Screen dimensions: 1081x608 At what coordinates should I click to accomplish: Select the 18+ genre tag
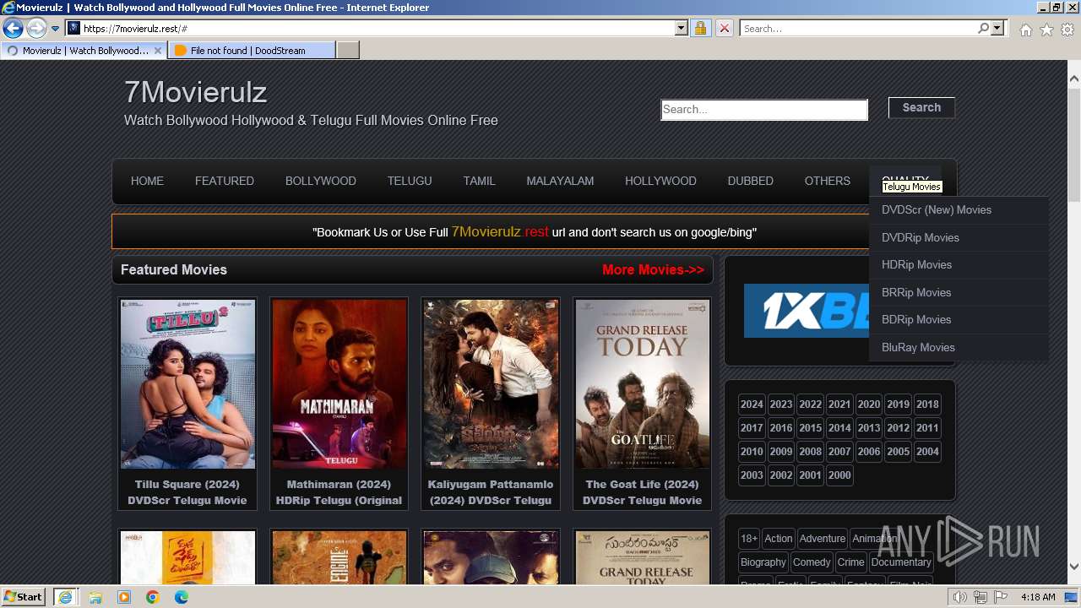point(749,539)
